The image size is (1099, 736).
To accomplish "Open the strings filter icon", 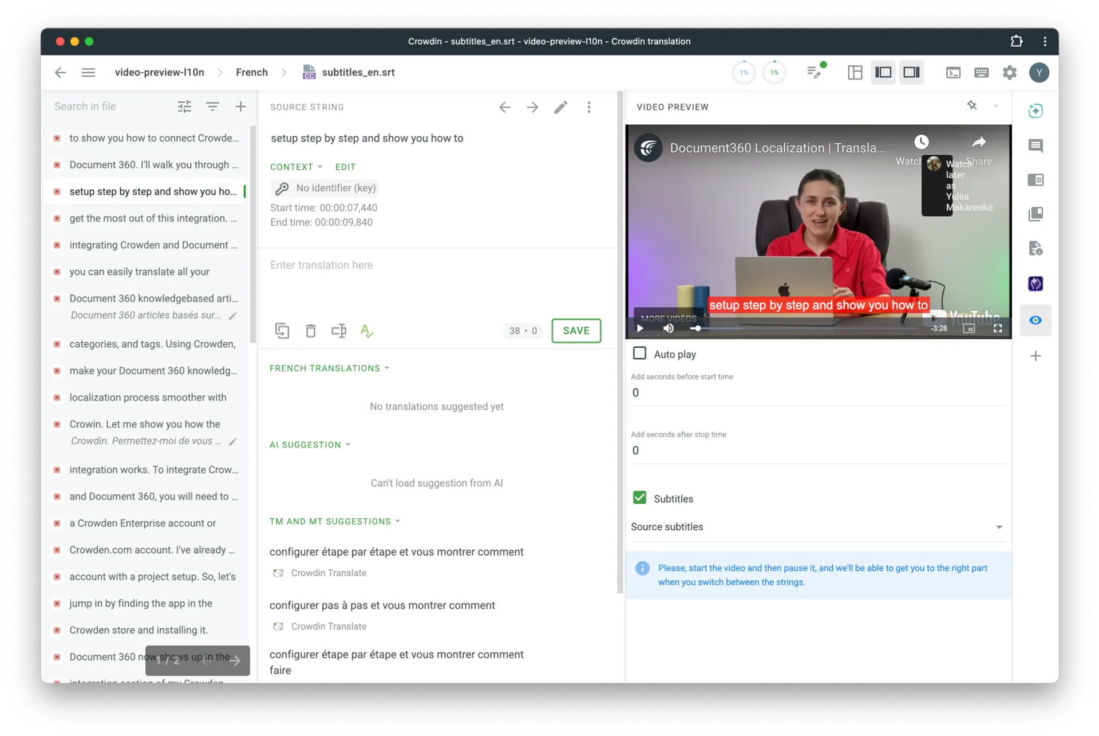I will coord(212,107).
